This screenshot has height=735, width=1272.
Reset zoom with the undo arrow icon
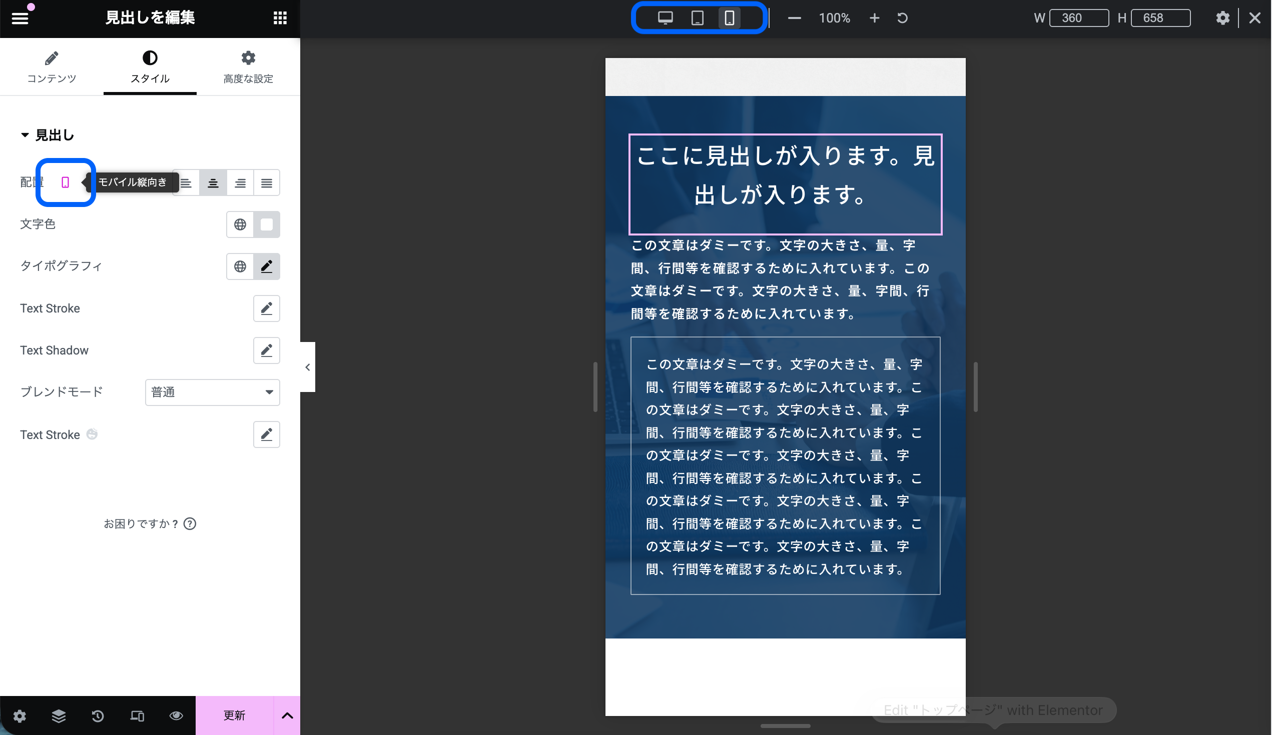903,18
